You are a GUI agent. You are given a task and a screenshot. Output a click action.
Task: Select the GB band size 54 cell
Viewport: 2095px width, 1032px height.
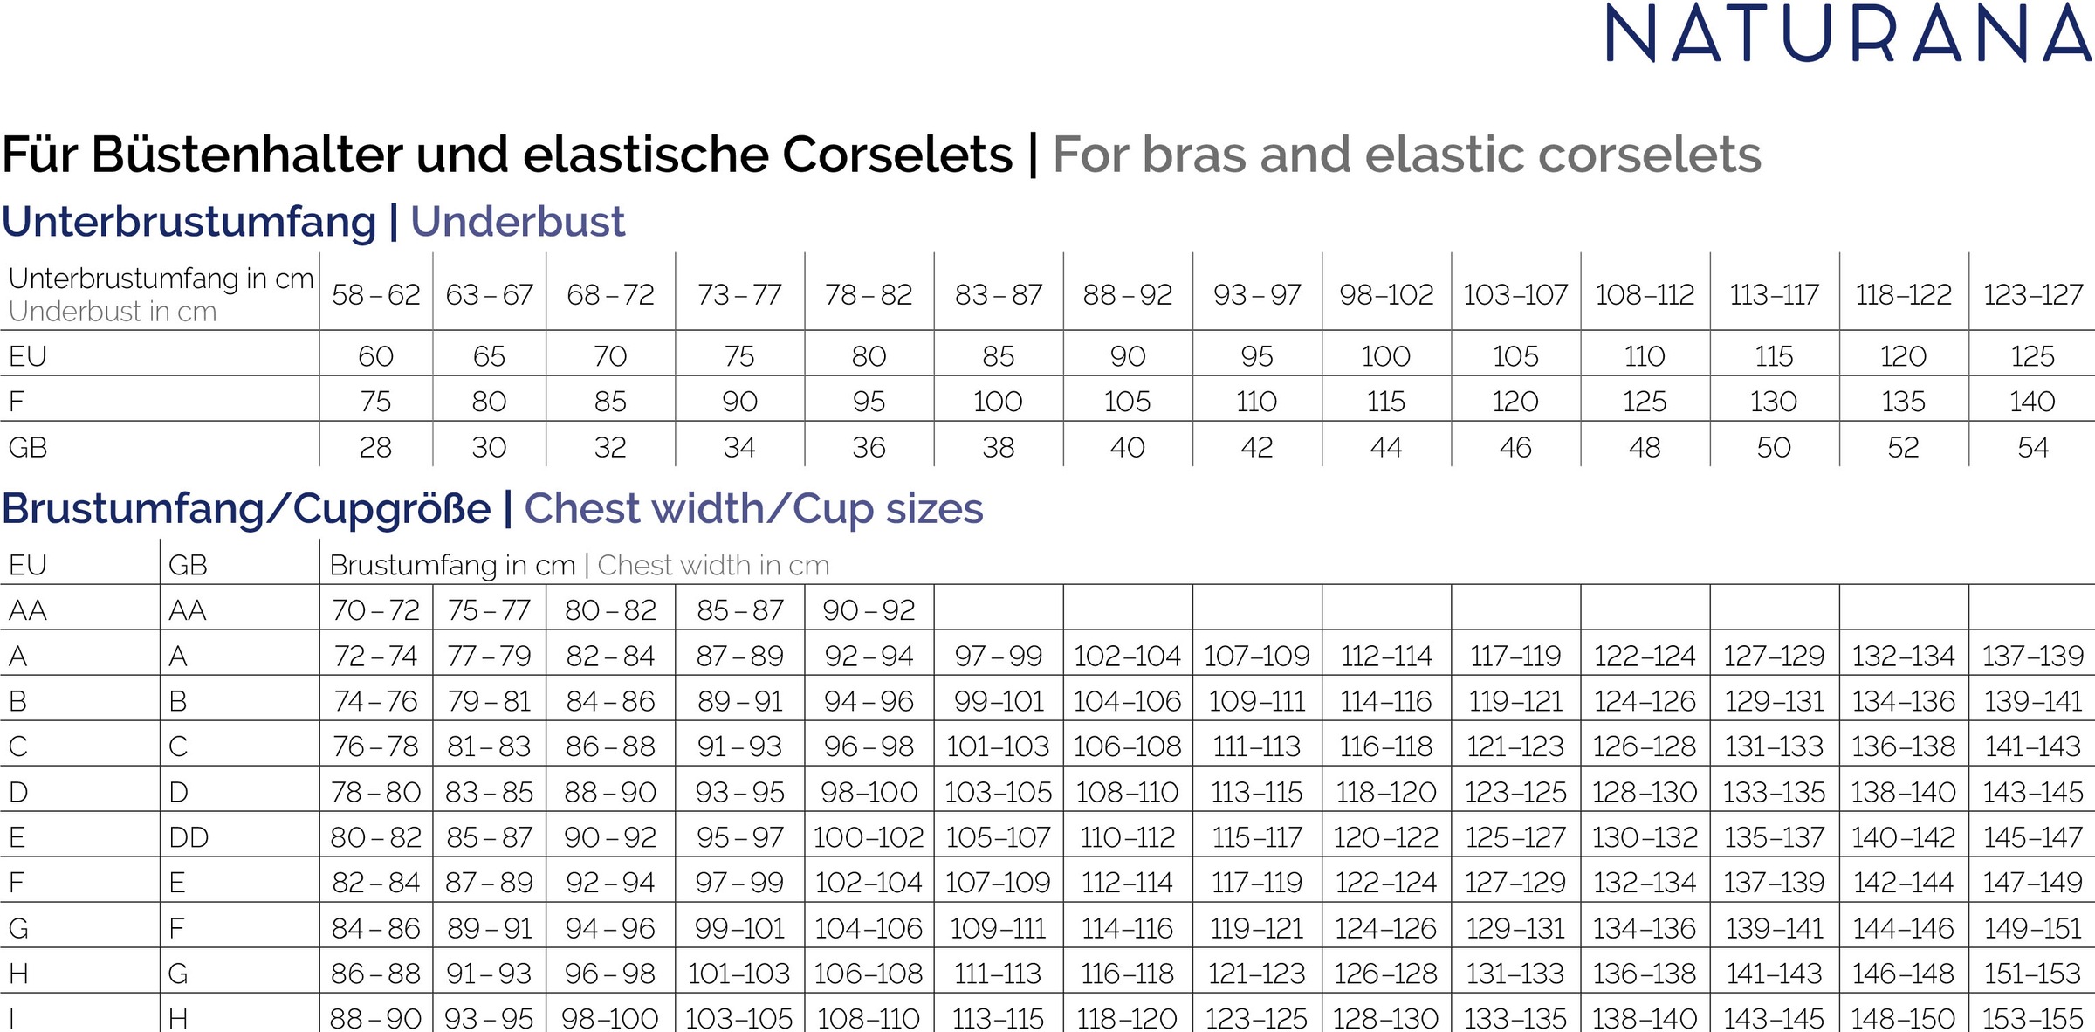[x=2032, y=447]
